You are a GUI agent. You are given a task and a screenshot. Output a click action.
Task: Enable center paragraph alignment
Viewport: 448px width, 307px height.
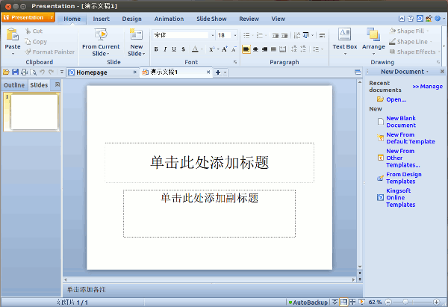pyautogui.click(x=255, y=49)
